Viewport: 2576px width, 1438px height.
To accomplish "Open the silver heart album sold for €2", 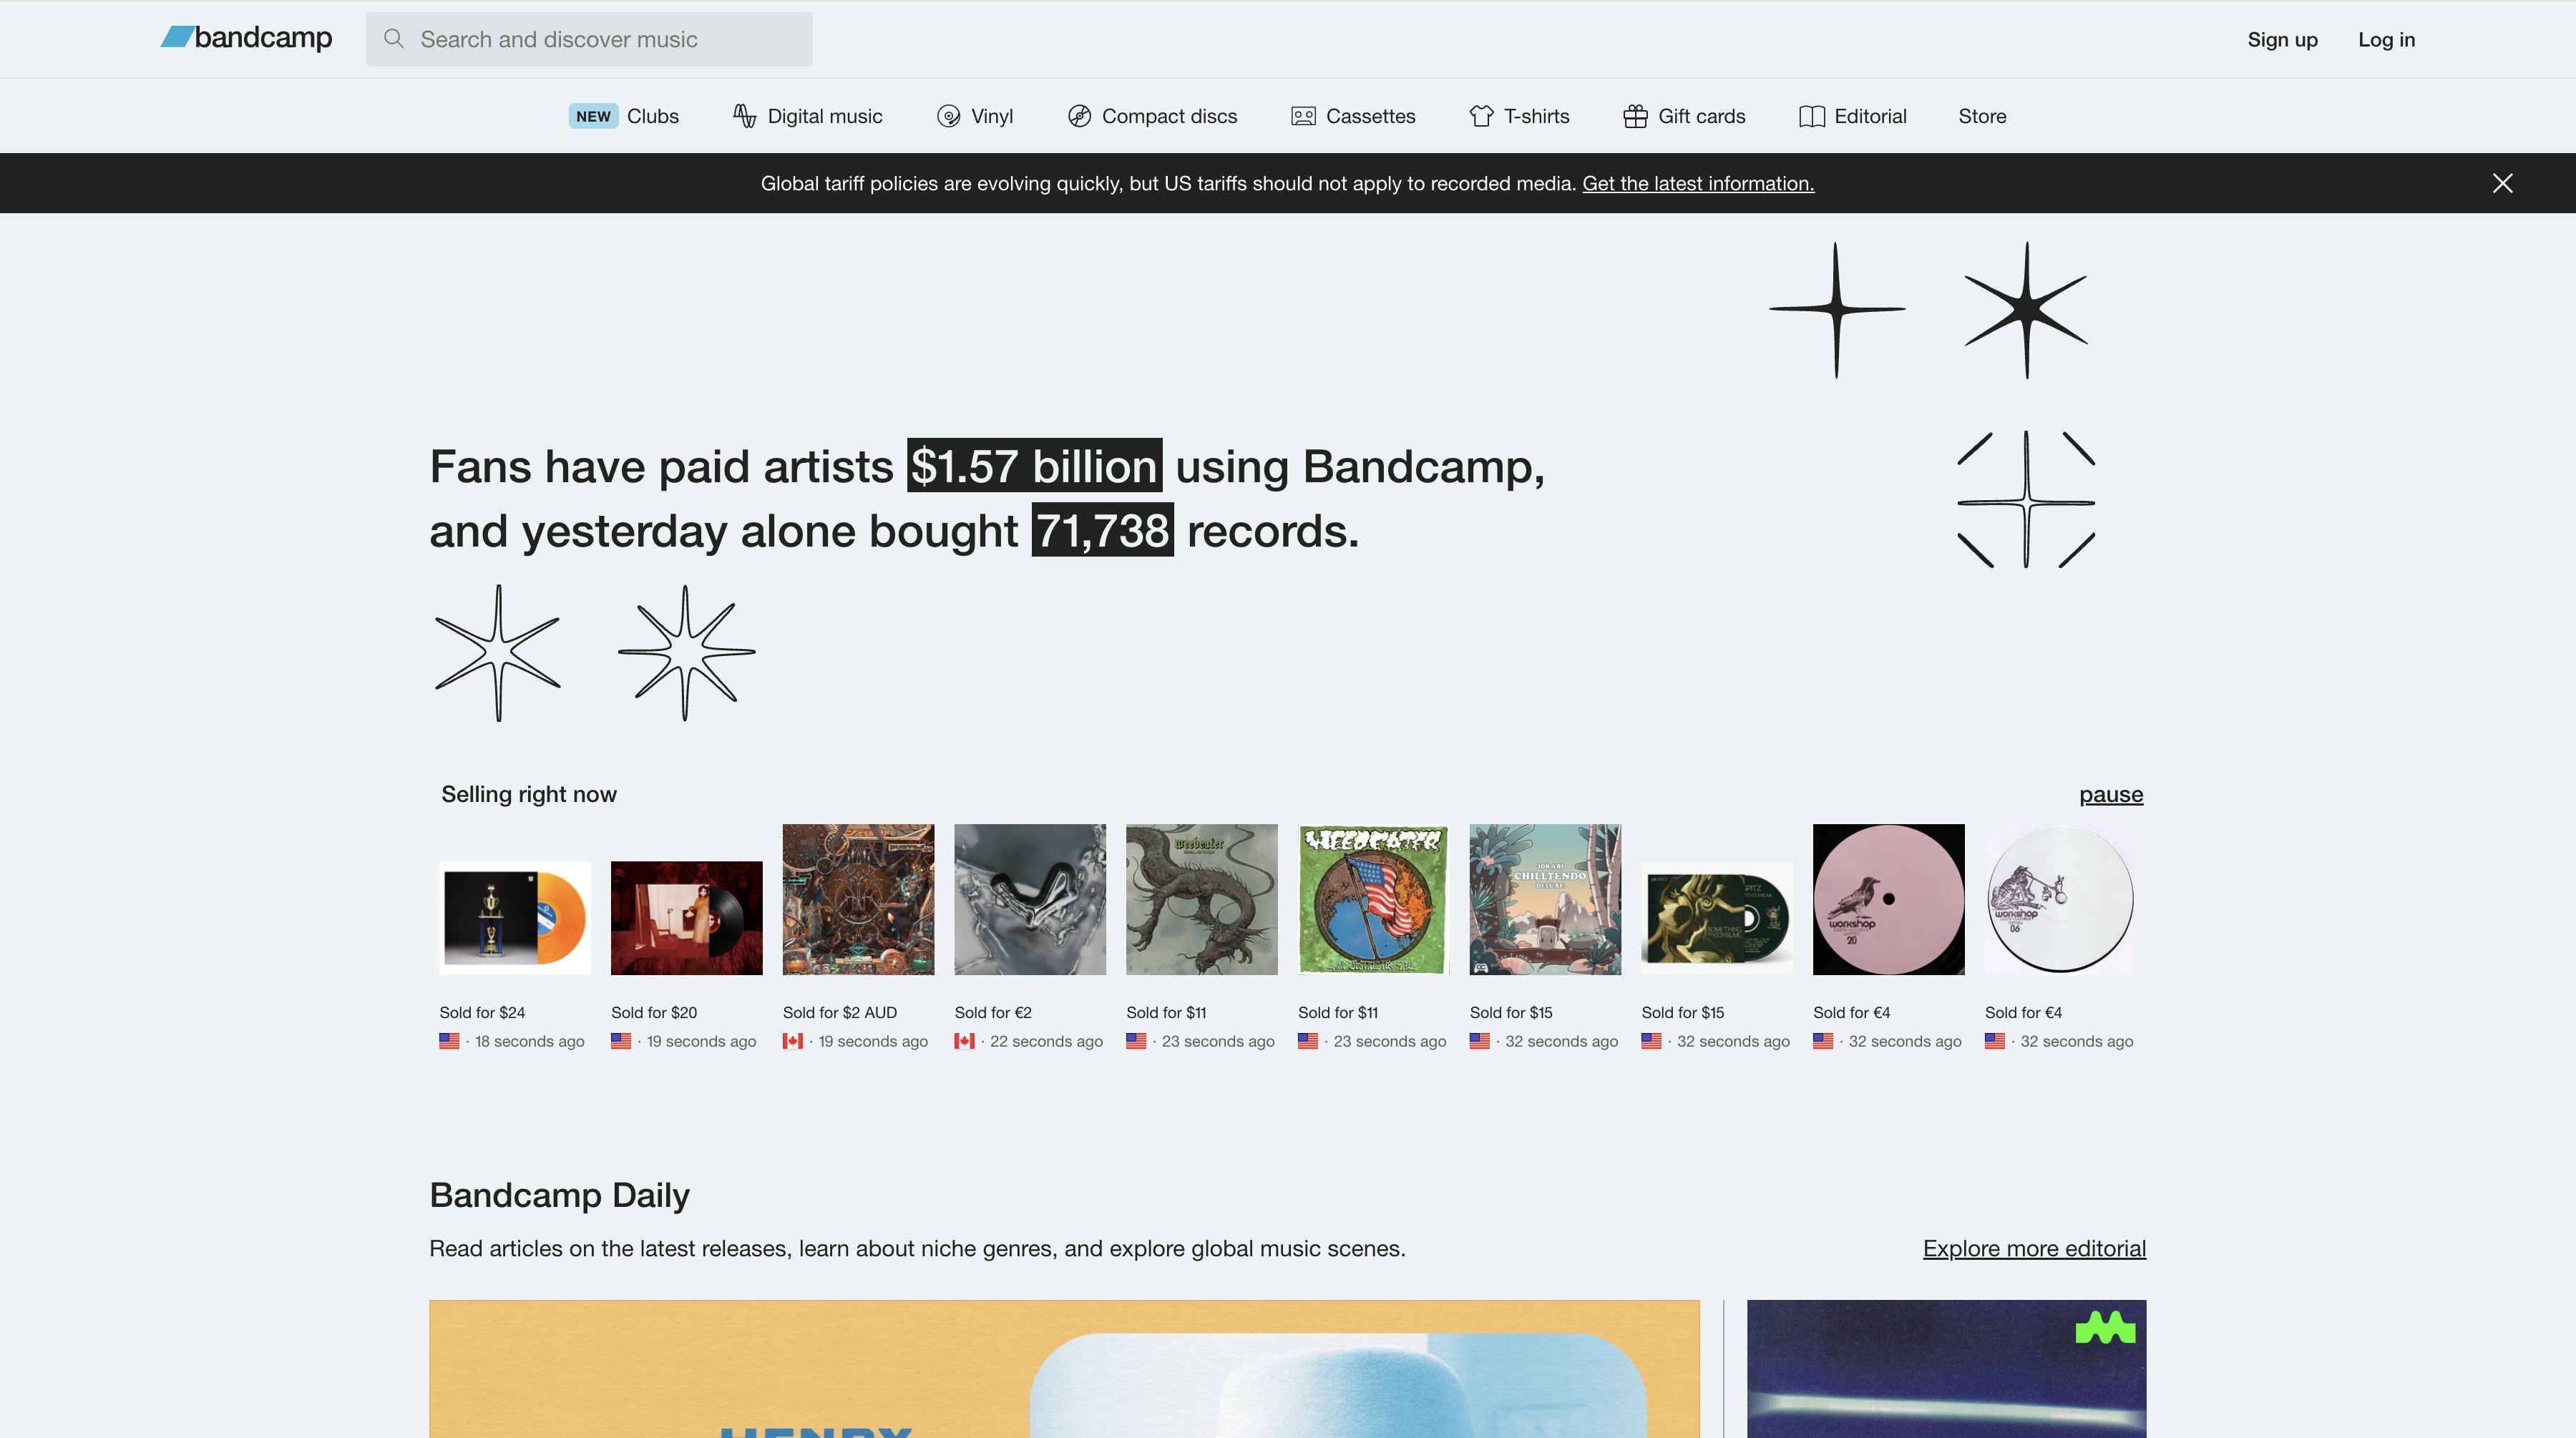I will (x=1030, y=899).
